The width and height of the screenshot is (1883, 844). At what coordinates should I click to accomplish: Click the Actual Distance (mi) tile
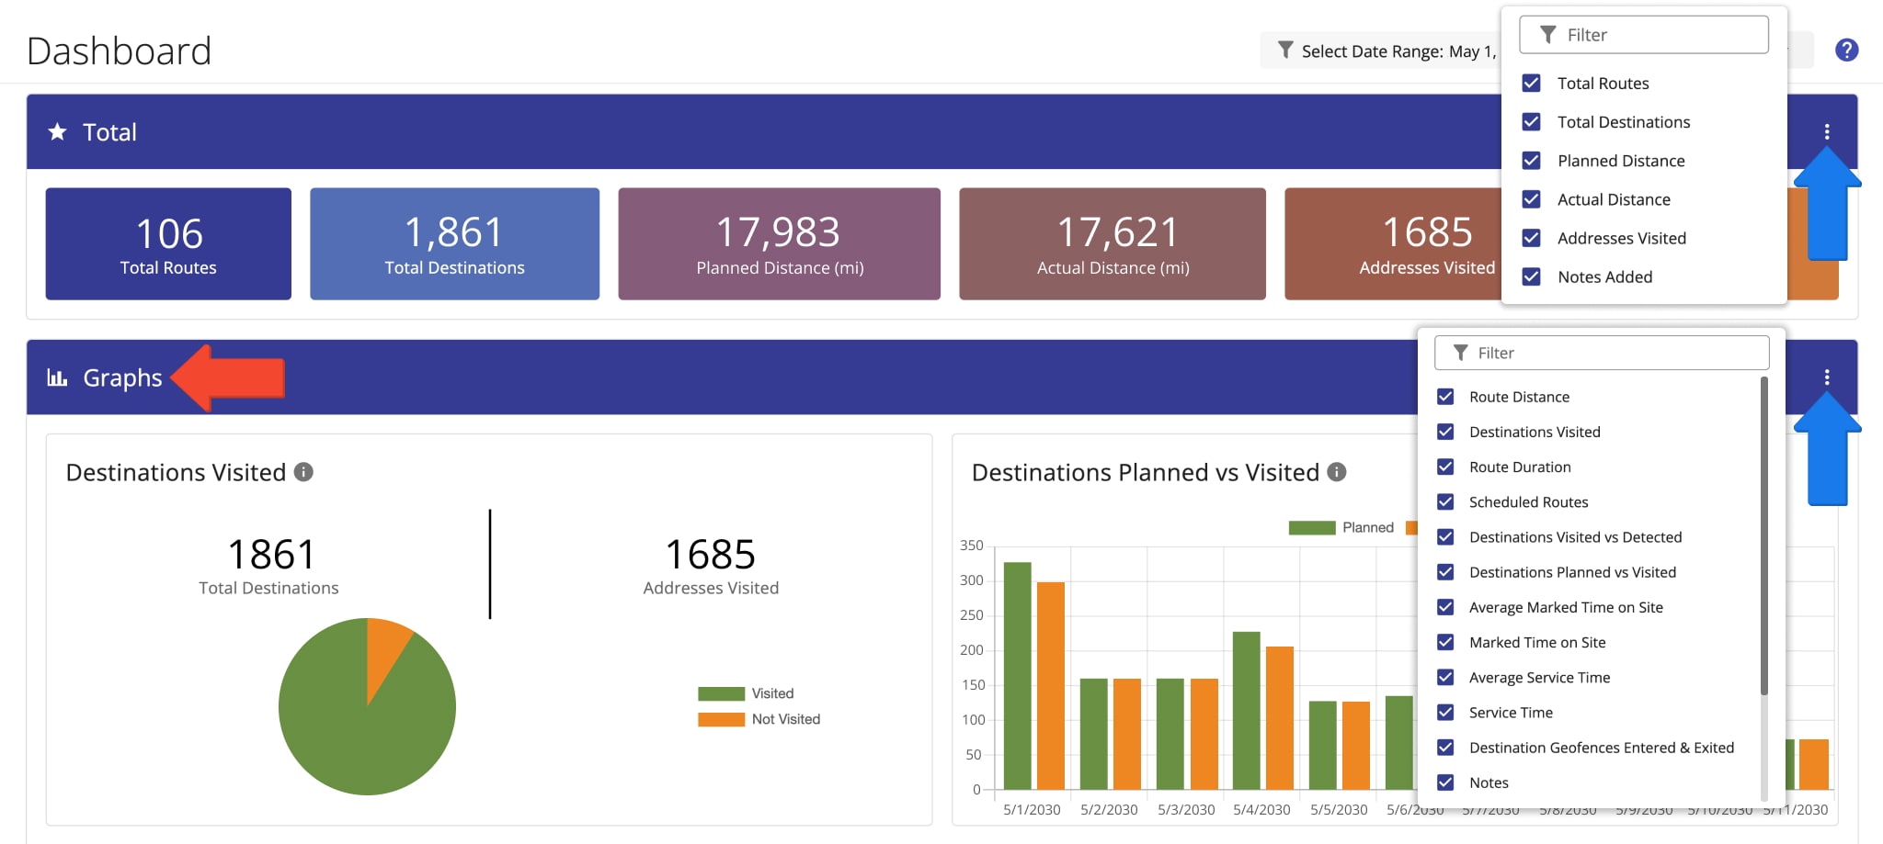1112,244
